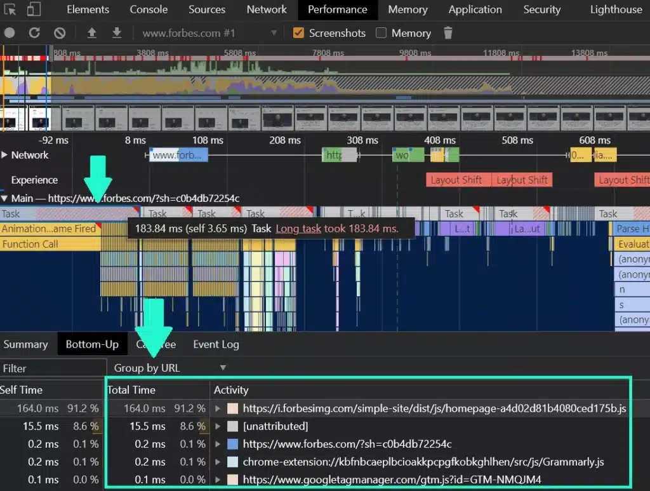The width and height of the screenshot is (650, 491).
Task: Click the forbes.com row blue swatch
Action: [x=232, y=444]
